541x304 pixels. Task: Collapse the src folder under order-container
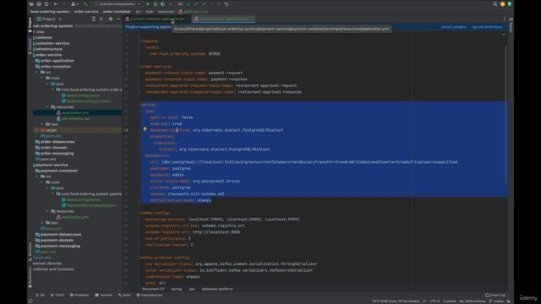[x=37, y=73]
